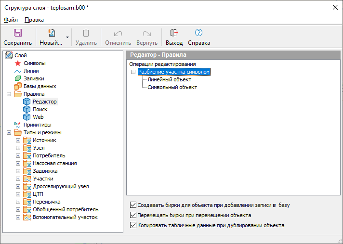
Task: Open the Правка menu
Action: click(34, 20)
